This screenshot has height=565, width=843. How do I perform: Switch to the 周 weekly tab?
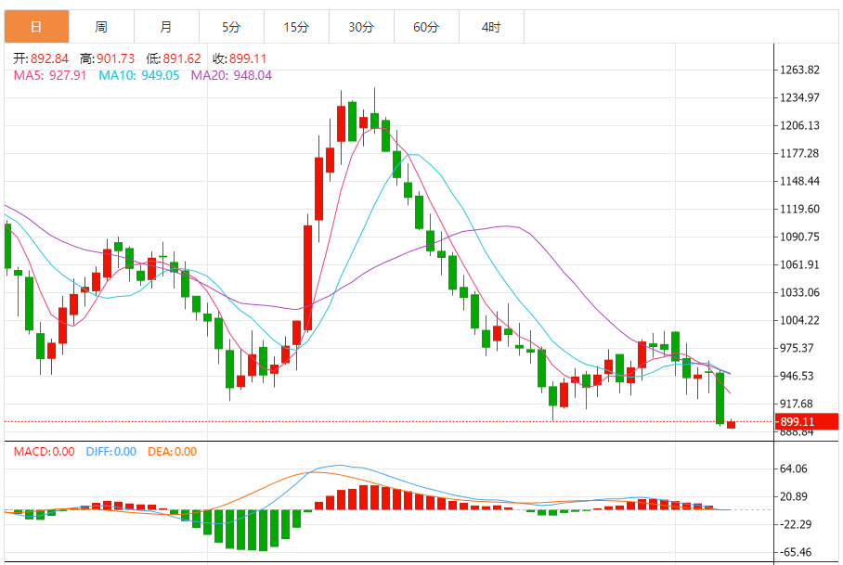click(x=101, y=27)
